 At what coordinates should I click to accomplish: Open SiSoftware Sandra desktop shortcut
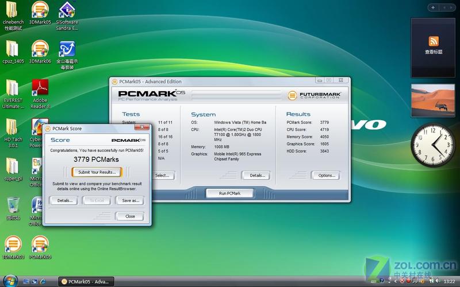tap(67, 16)
